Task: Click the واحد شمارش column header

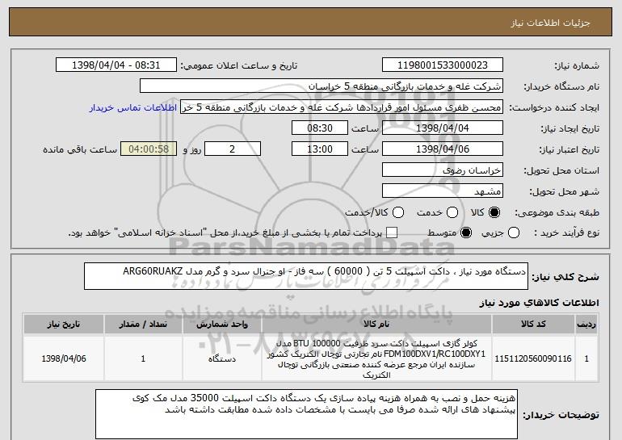Action: pyautogui.click(x=222, y=325)
